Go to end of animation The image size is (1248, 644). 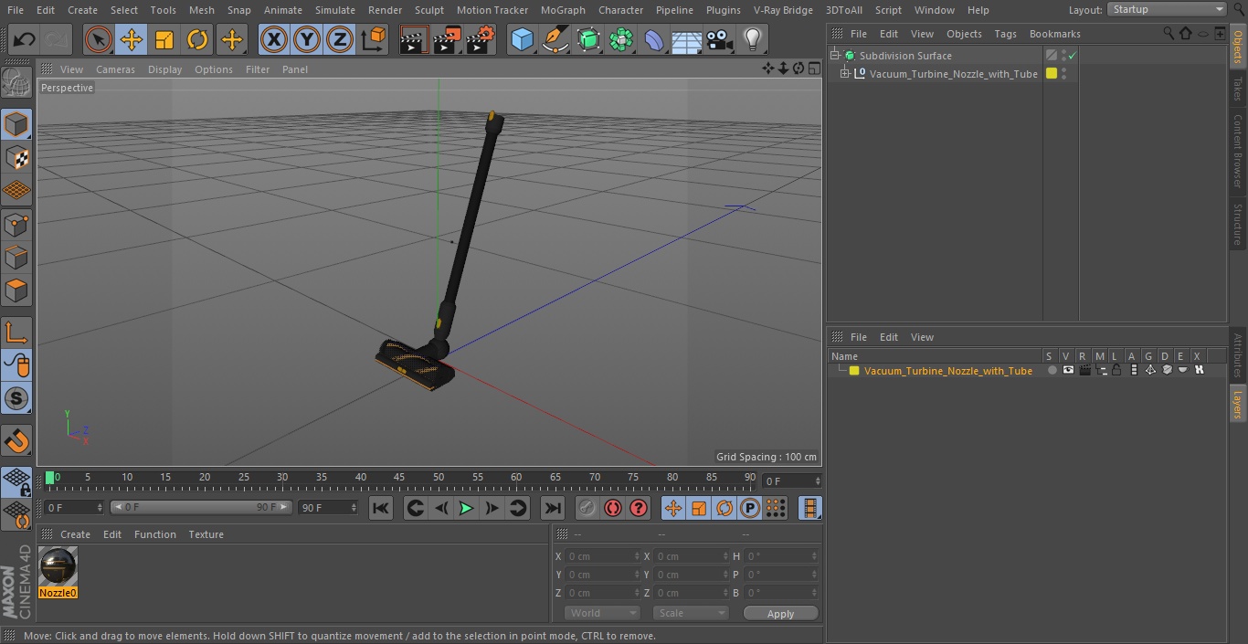[553, 508]
